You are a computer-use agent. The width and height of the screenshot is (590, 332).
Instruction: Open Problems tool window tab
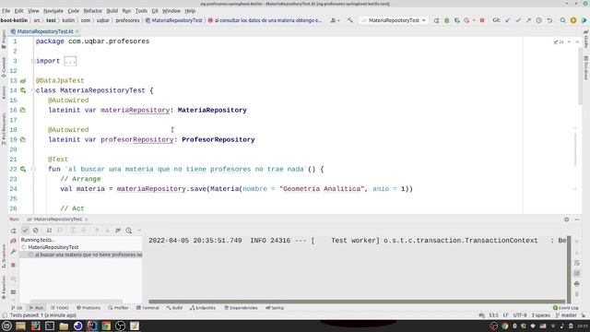88,307
